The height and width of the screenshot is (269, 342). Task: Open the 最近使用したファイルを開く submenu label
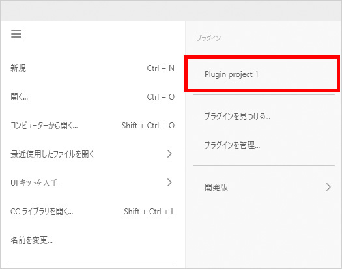click(52, 154)
